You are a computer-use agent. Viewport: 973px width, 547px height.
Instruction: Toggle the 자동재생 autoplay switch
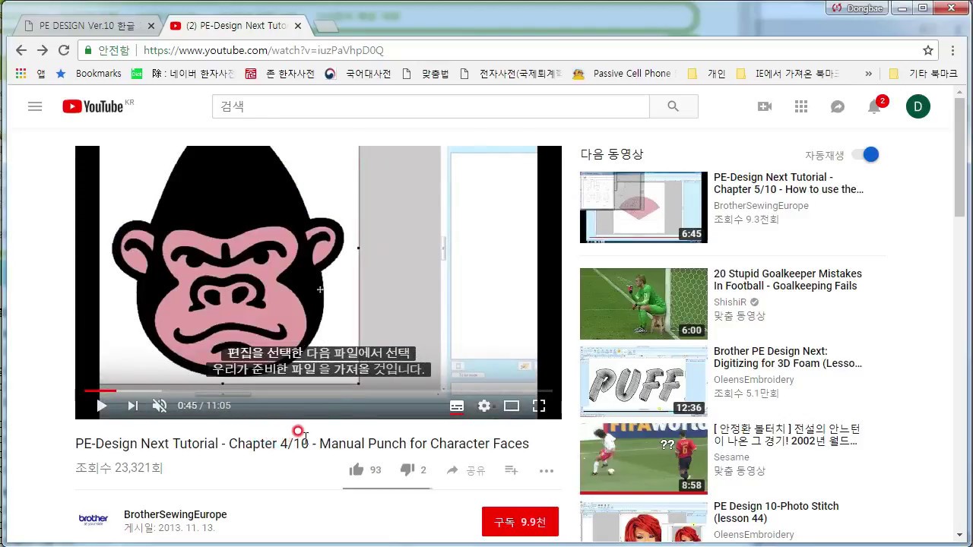[x=865, y=155]
